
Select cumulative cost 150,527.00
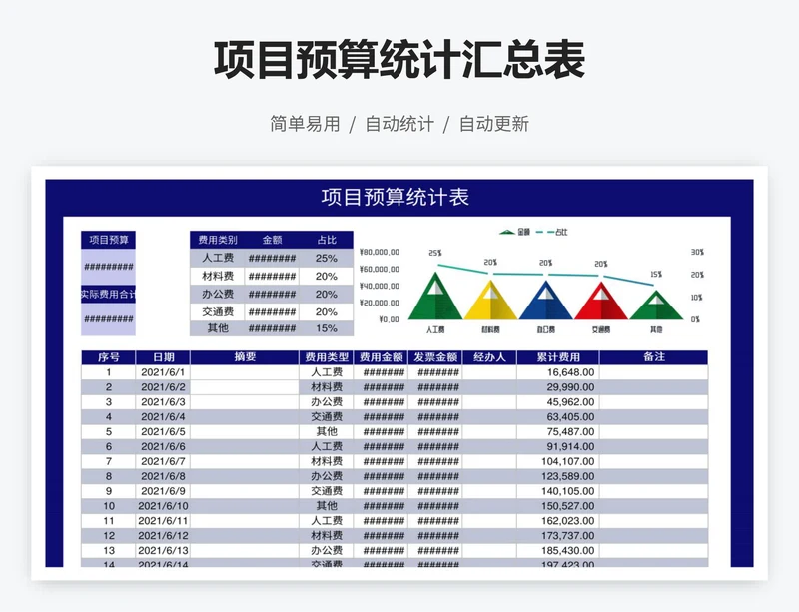(x=558, y=506)
